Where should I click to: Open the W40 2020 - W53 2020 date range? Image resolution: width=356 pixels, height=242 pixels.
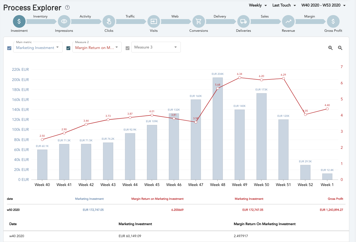tap(323, 5)
